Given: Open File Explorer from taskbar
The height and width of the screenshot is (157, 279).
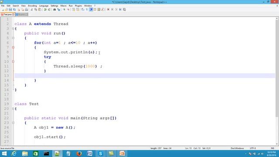Looking at the screenshot, I should point(25,154).
